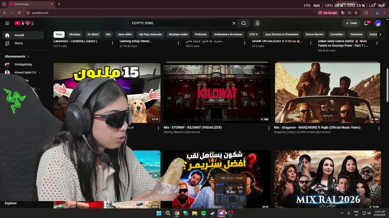Open options for STORMY KILOWAT mix

coord(269,128)
